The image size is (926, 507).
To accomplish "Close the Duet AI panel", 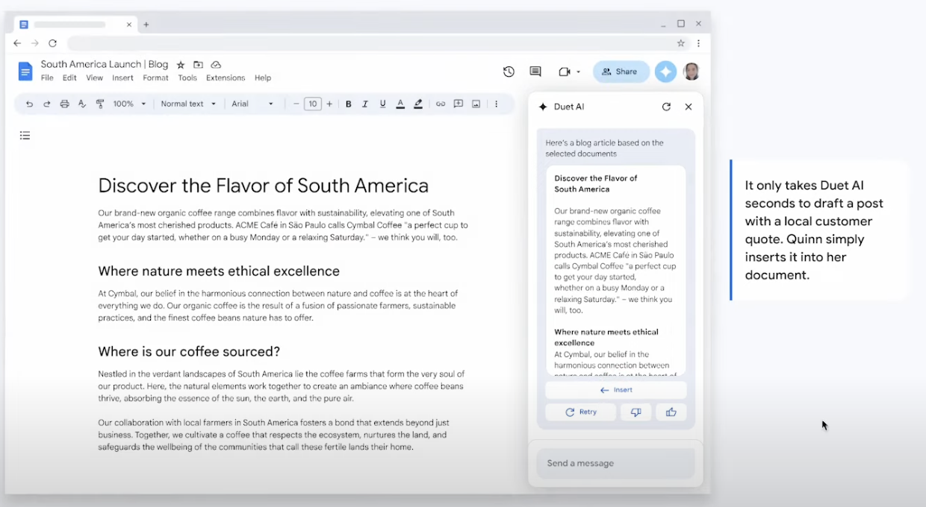I will tap(689, 107).
